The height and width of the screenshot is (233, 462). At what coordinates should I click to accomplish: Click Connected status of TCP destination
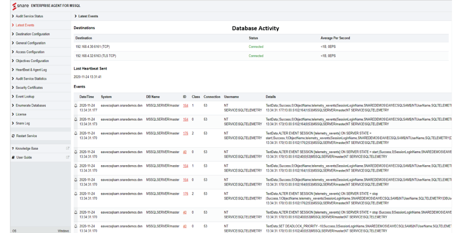[256, 47]
